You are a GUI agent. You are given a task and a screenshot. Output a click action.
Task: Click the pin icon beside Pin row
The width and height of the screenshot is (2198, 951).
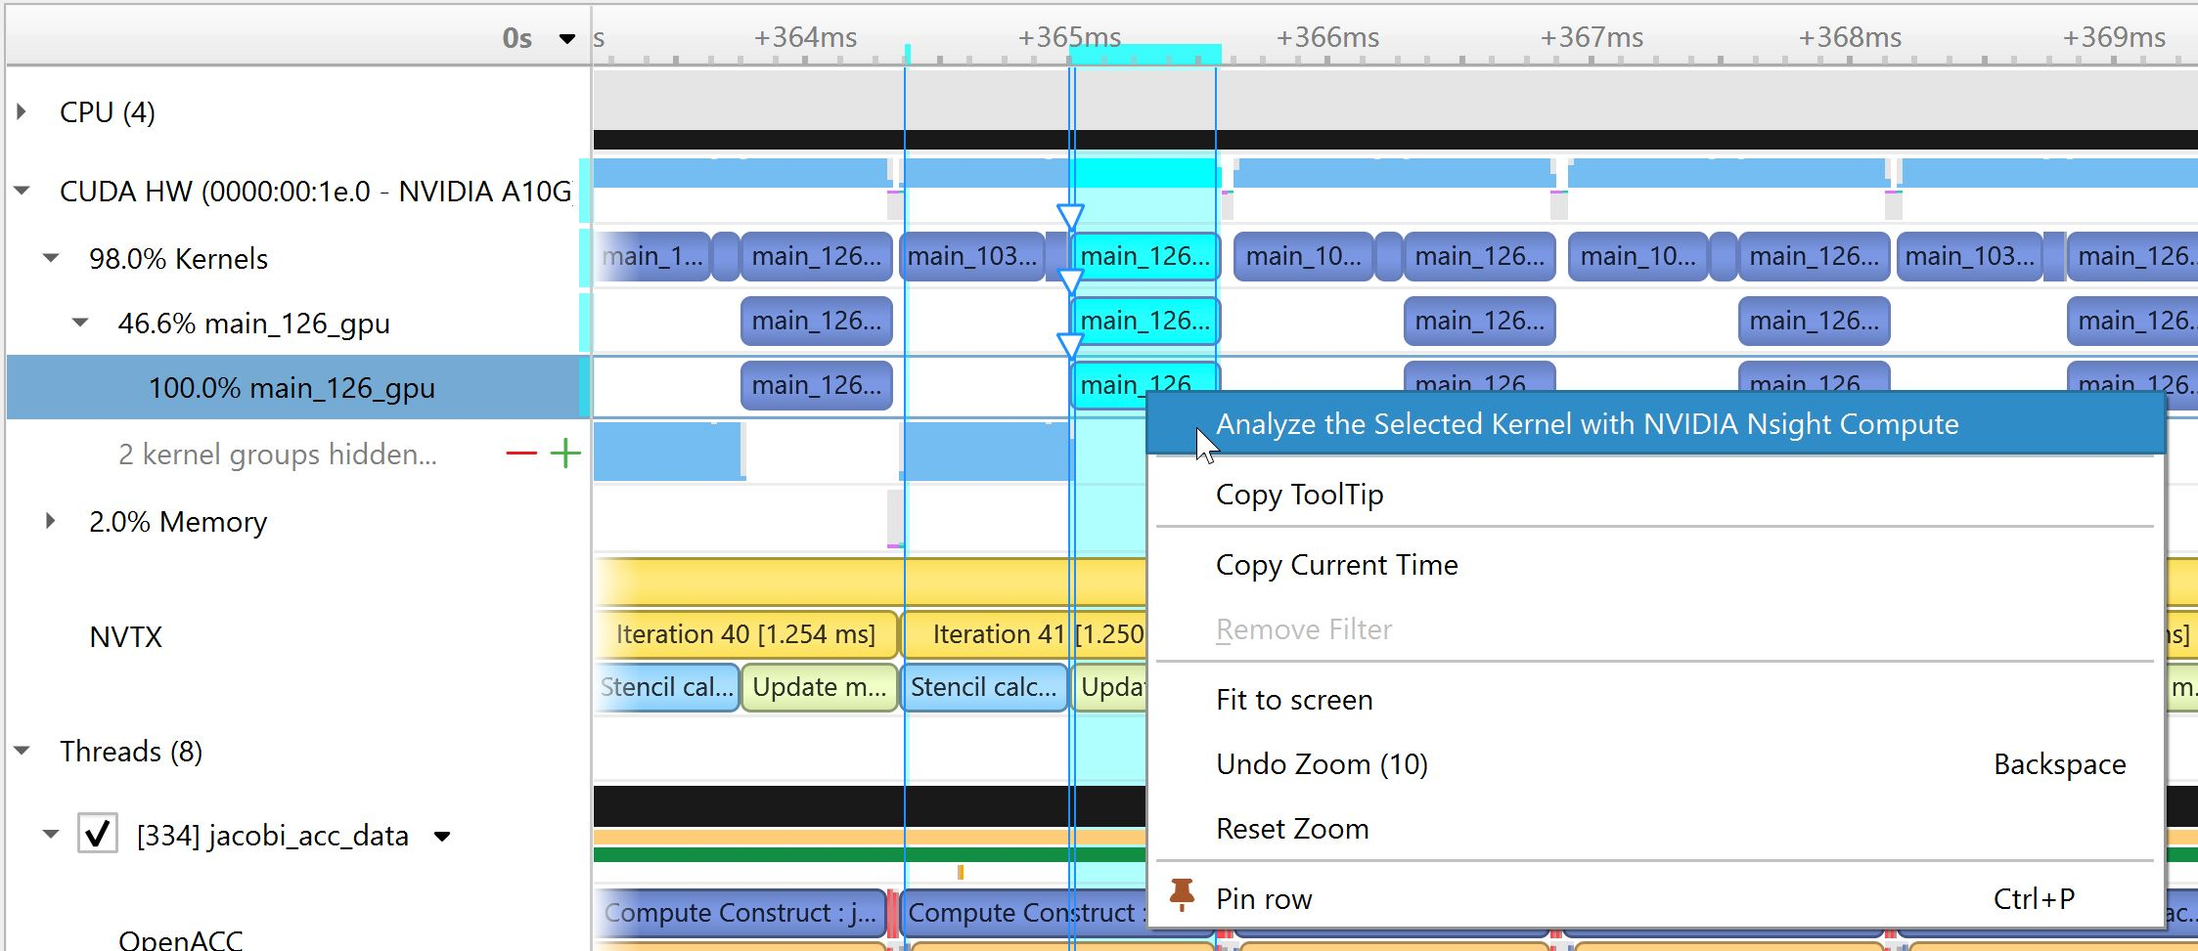click(x=1182, y=895)
